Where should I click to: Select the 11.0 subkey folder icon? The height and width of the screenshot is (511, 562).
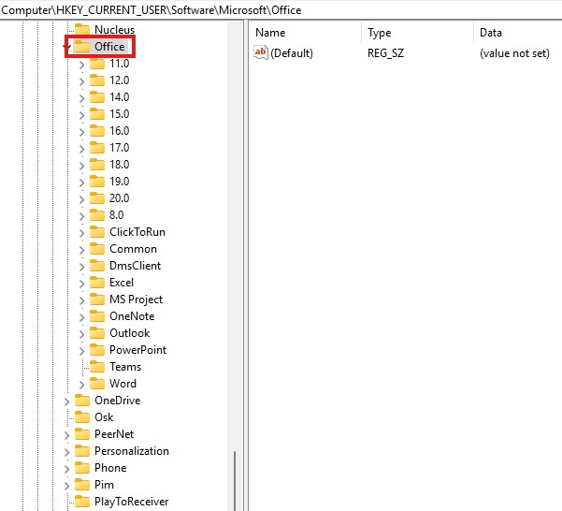click(x=96, y=64)
